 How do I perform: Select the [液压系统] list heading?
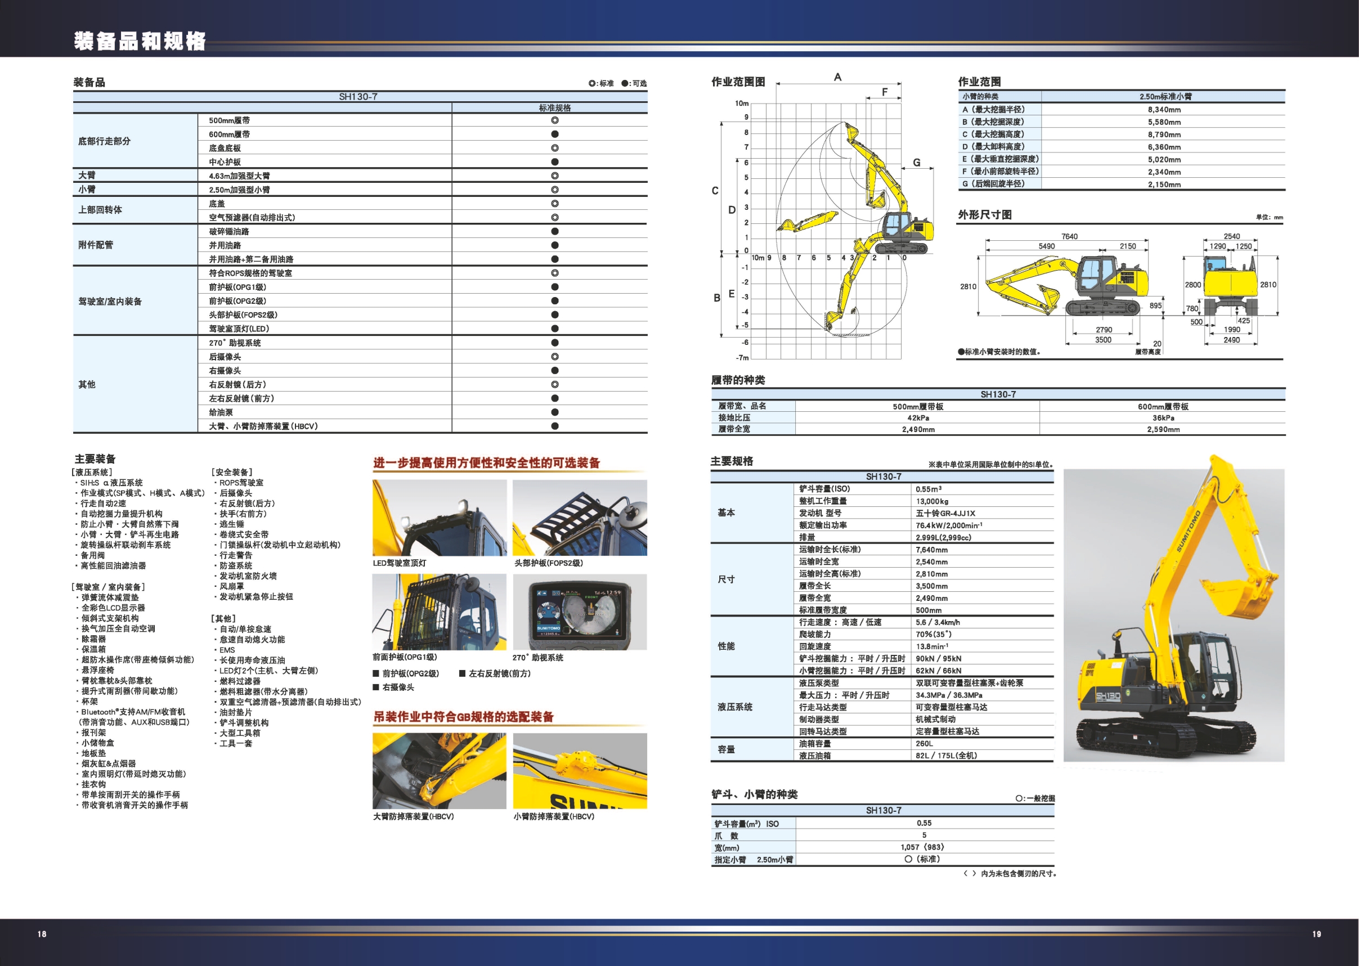click(92, 472)
